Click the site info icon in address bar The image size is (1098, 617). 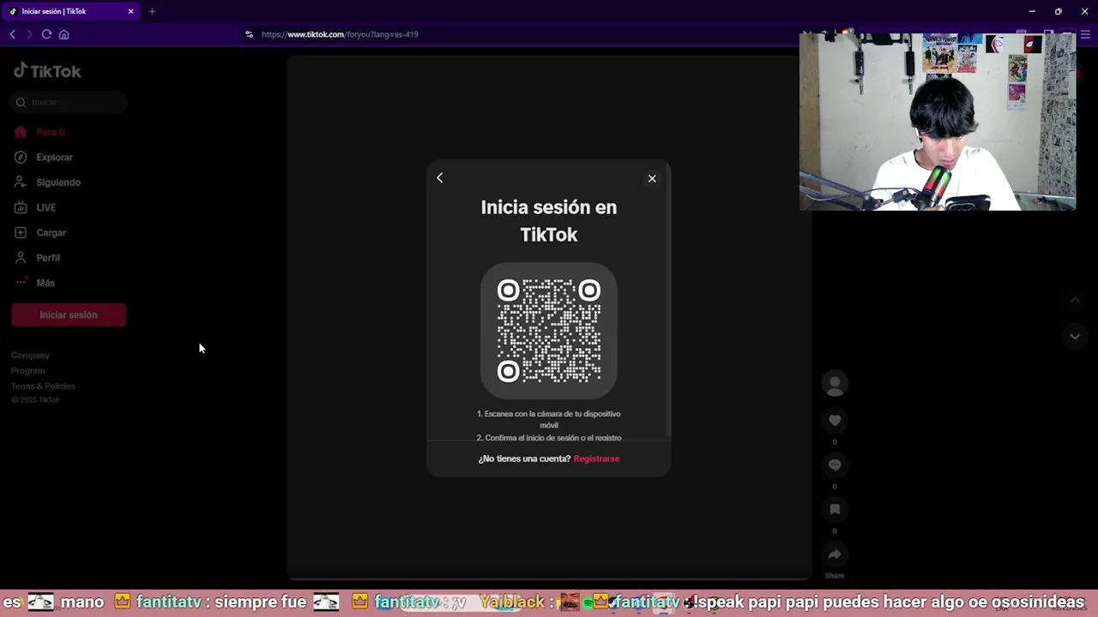click(249, 34)
